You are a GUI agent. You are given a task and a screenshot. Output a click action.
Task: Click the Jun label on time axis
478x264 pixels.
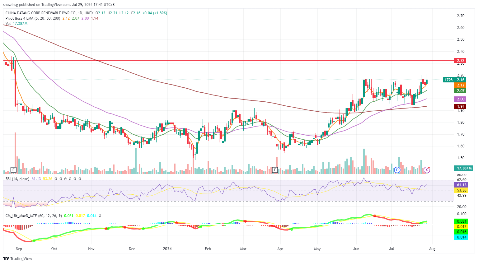356,249
